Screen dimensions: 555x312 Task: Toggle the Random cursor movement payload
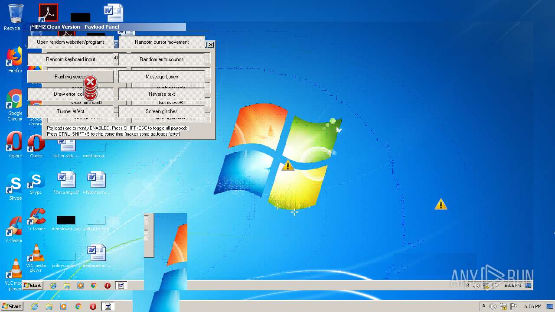point(162,42)
